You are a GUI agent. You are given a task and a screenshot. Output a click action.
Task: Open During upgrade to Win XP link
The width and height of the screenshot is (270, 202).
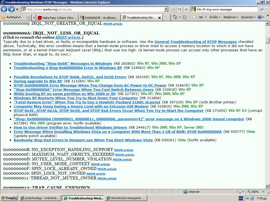click(38, 81)
